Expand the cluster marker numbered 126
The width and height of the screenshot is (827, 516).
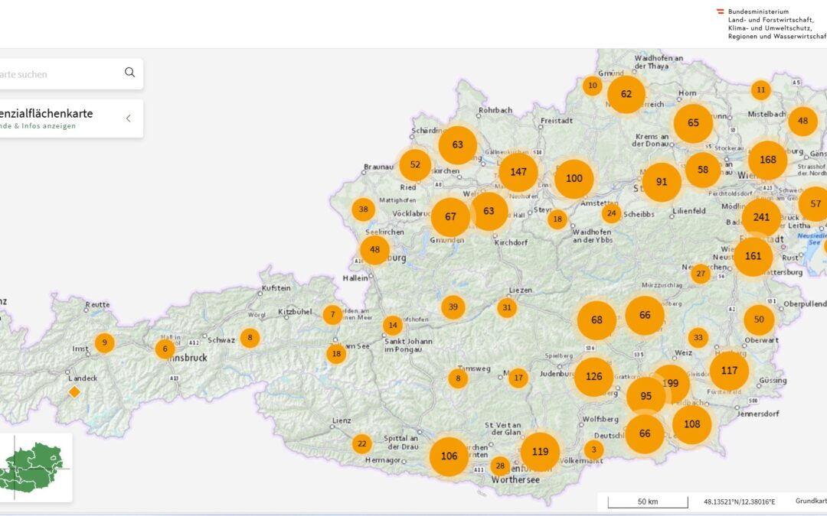coord(593,376)
